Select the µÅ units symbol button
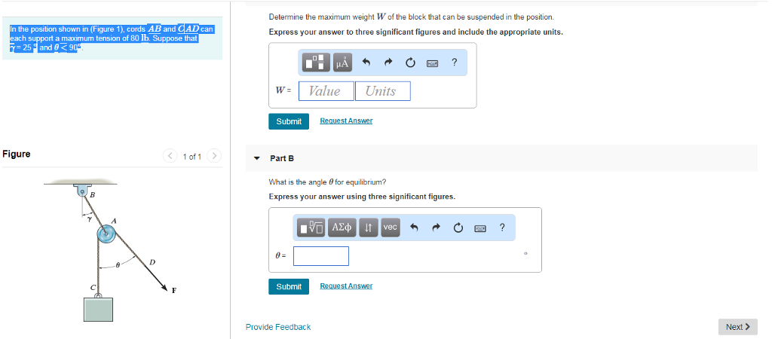The height and width of the screenshot is (339, 772). (x=343, y=63)
